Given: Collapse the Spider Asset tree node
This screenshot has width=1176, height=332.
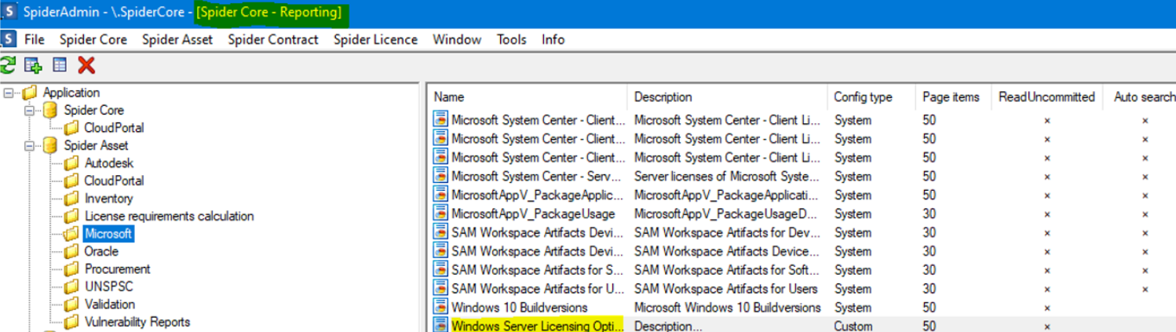Looking at the screenshot, I should click(30, 145).
